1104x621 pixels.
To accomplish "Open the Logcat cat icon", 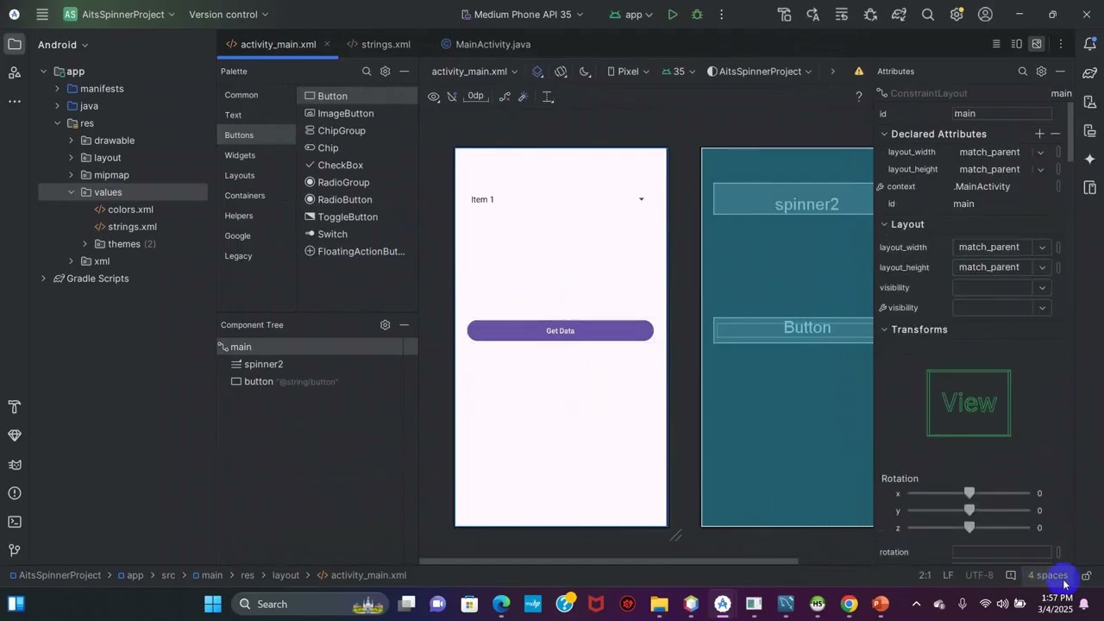I will pyautogui.click(x=15, y=465).
